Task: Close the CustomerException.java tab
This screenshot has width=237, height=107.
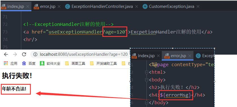Action: tap(198, 7)
